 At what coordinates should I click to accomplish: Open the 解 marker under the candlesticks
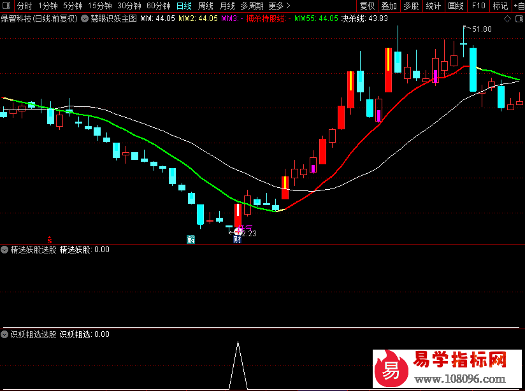(191, 239)
